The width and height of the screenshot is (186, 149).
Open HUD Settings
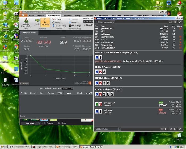tap(75, 26)
